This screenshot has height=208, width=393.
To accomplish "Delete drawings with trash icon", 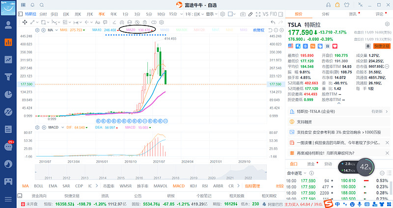I will pyautogui.click(x=144, y=22).
